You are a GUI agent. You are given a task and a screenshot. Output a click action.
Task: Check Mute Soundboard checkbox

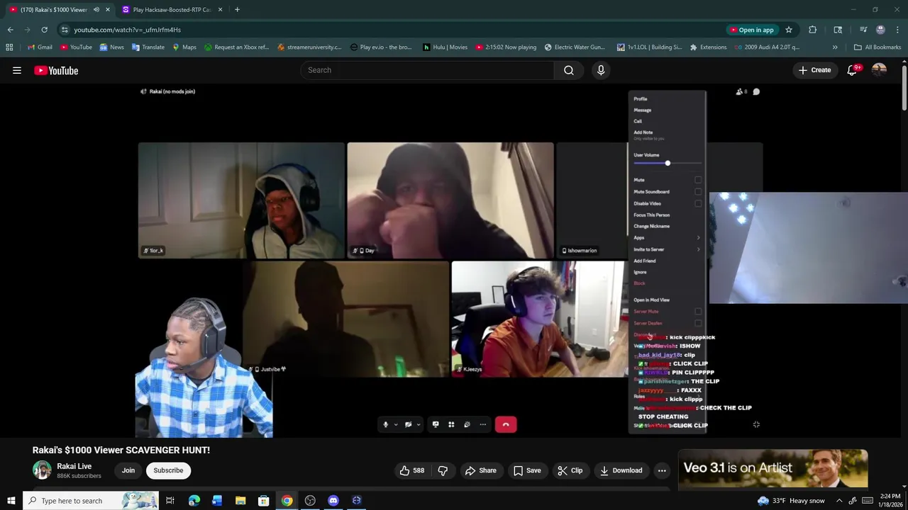(x=698, y=192)
